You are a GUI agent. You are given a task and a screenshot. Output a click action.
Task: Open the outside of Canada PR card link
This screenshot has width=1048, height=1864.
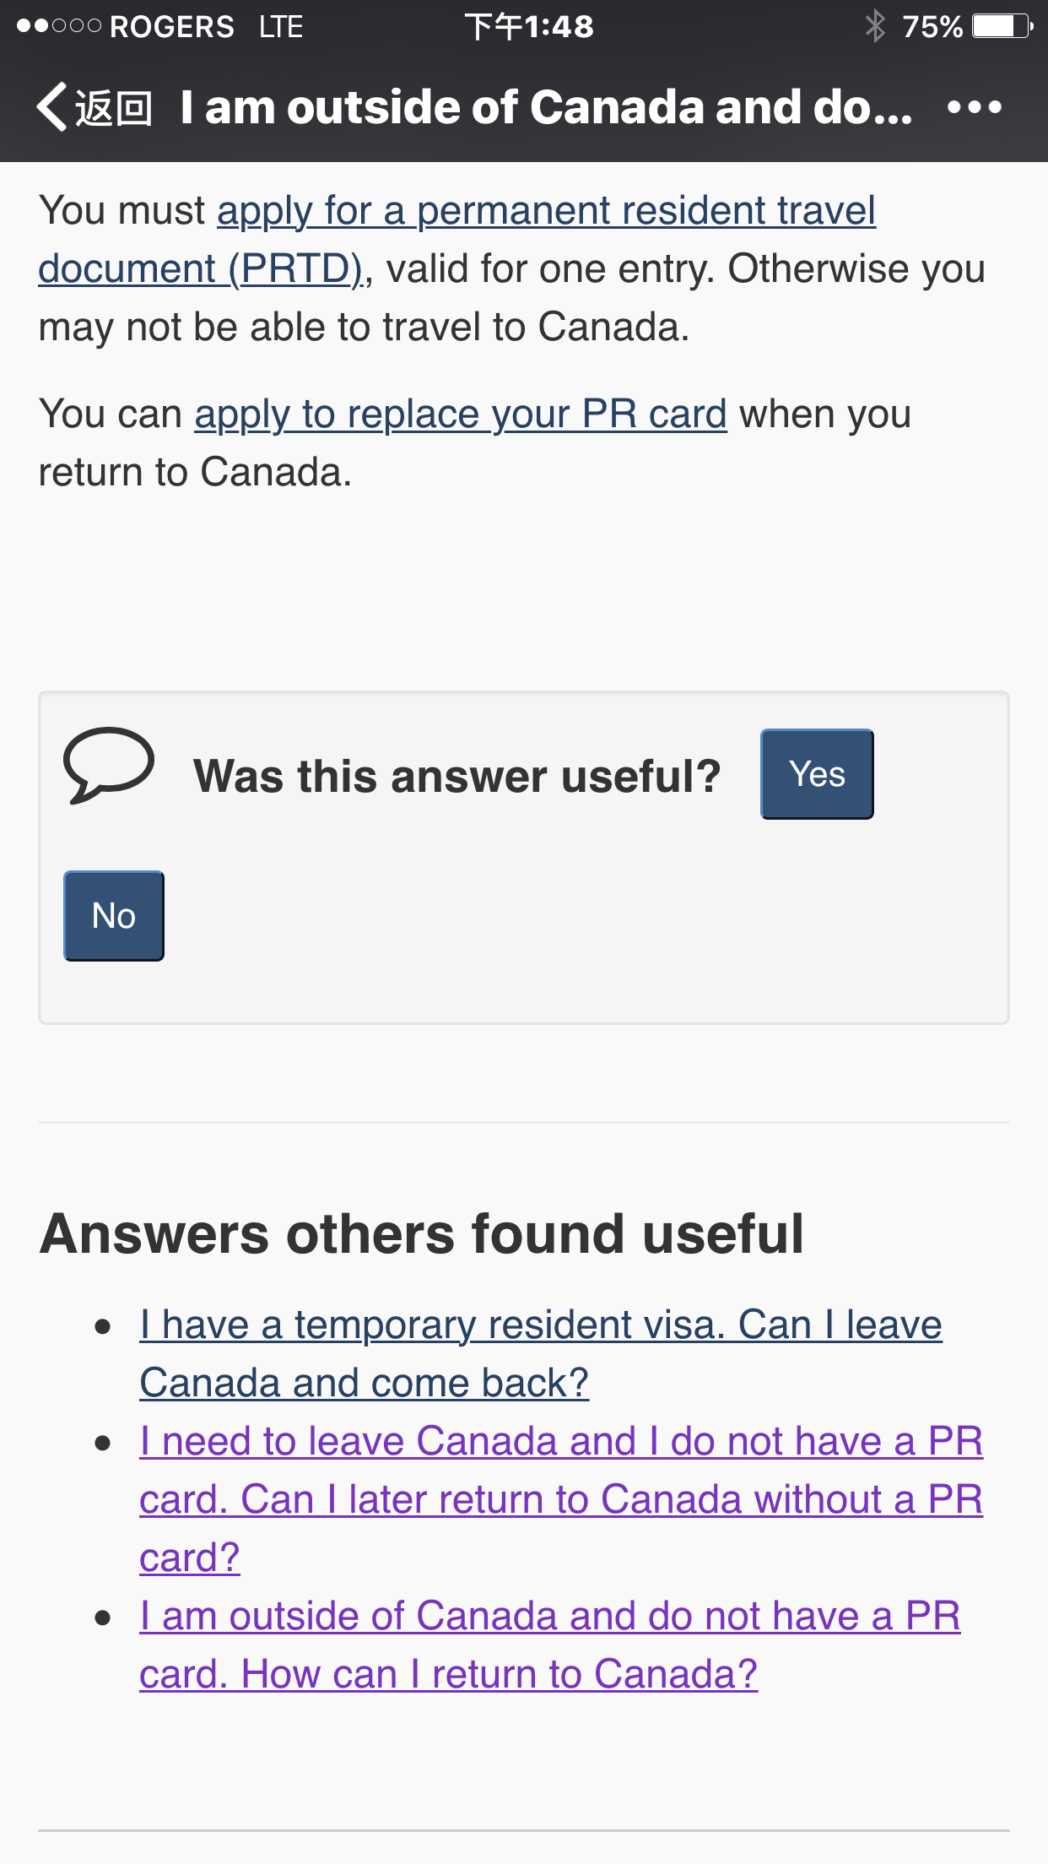[x=550, y=1645]
